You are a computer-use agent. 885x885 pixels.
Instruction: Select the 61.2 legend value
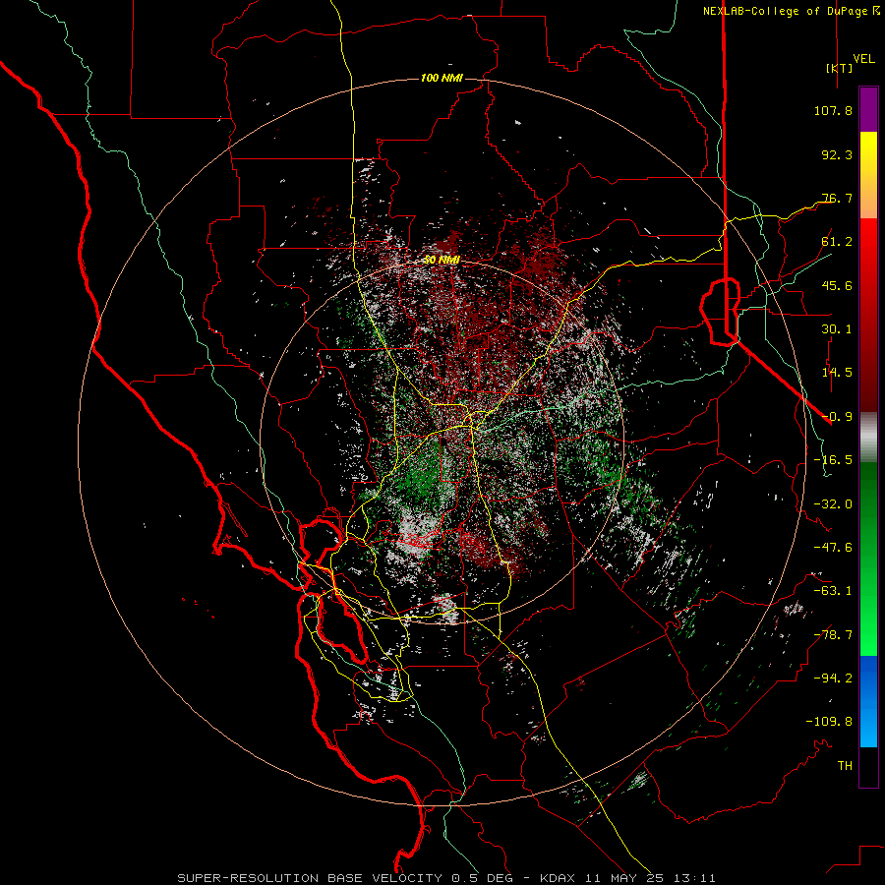[837, 242]
